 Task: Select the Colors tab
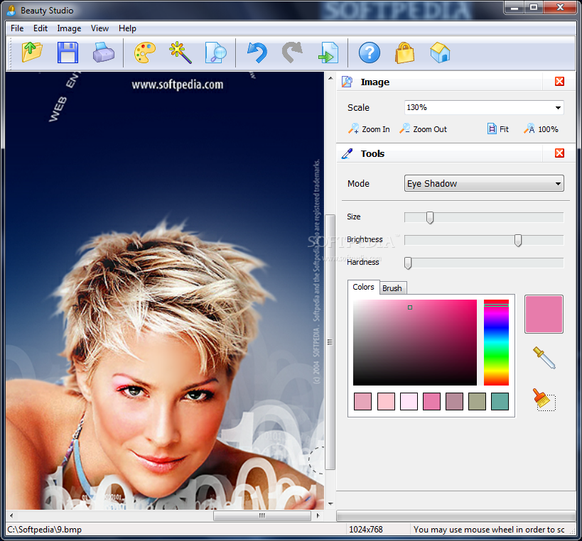pos(363,287)
